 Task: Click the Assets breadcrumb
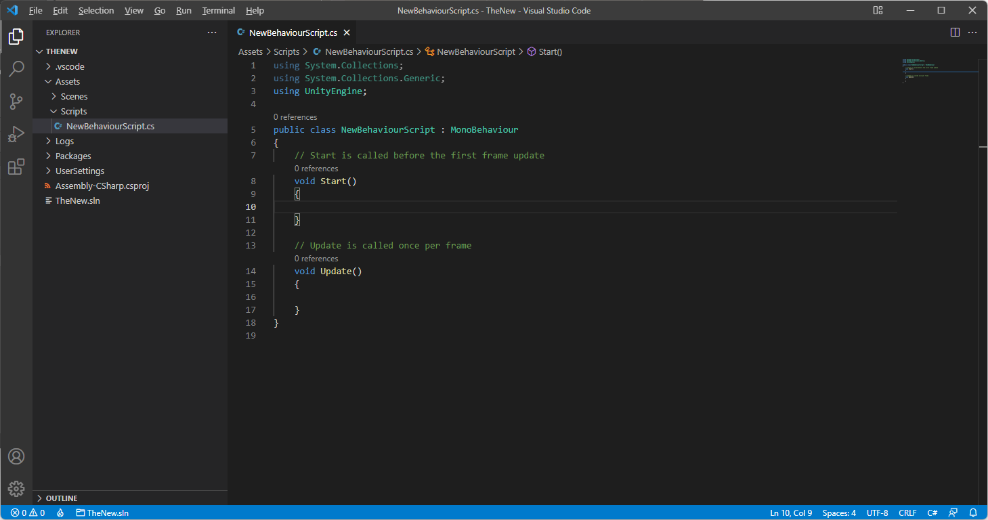251,51
